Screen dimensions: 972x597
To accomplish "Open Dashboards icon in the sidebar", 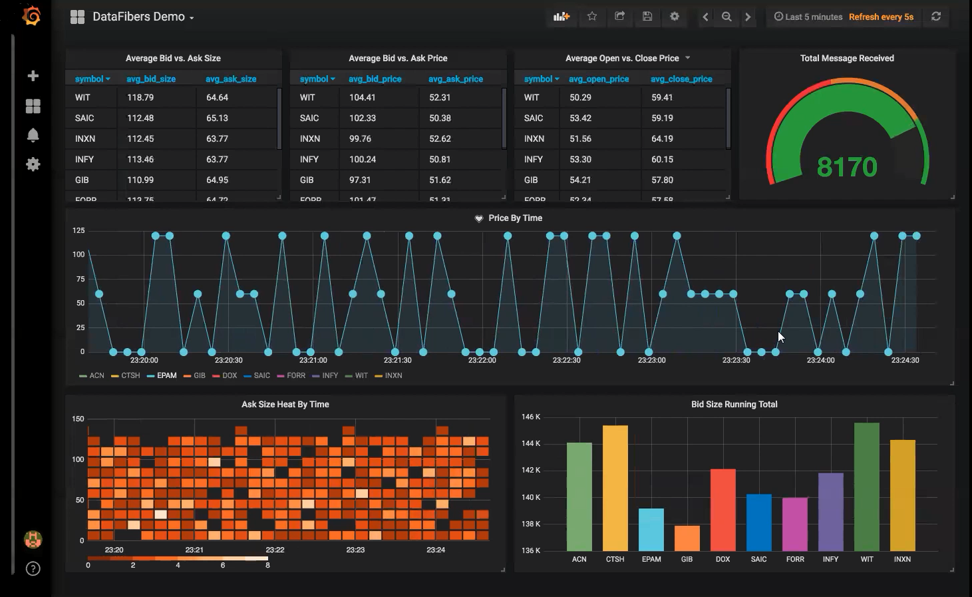I will [x=33, y=106].
